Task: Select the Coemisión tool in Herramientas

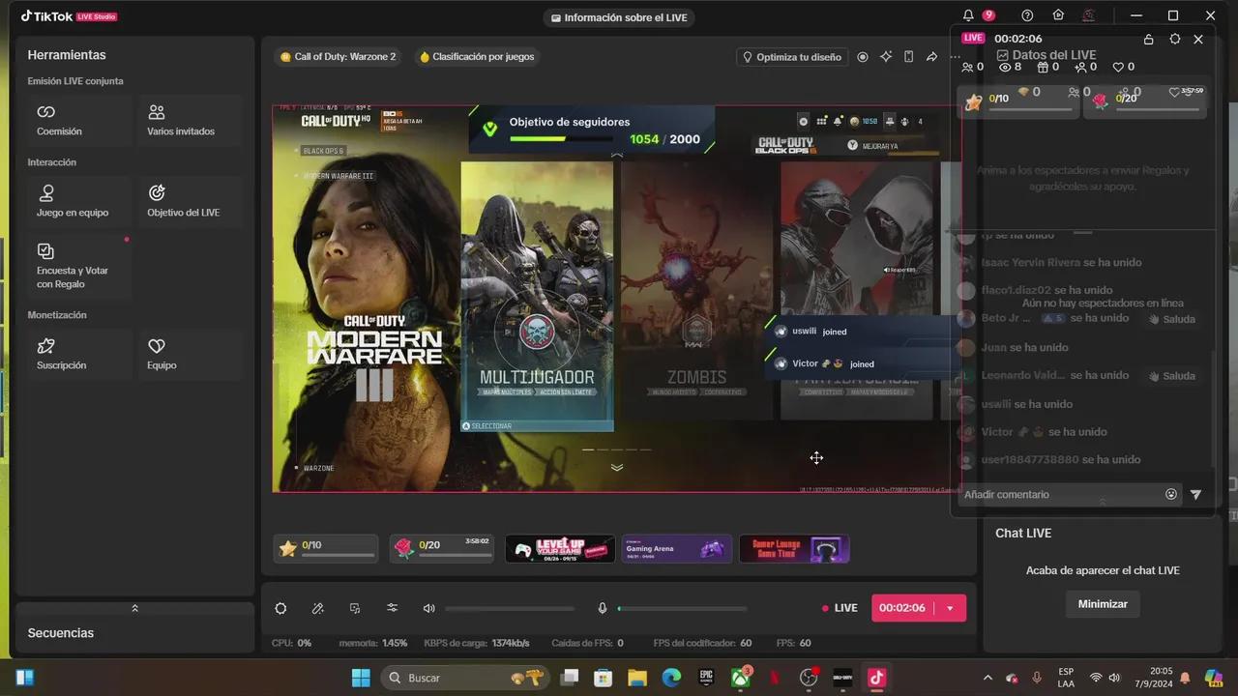Action: click(59, 119)
